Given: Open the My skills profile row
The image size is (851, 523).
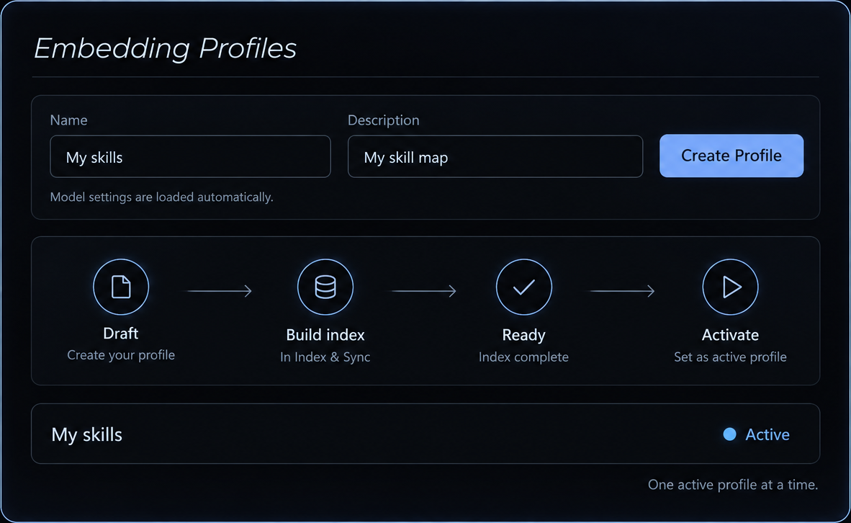Looking at the screenshot, I should click(x=425, y=434).
